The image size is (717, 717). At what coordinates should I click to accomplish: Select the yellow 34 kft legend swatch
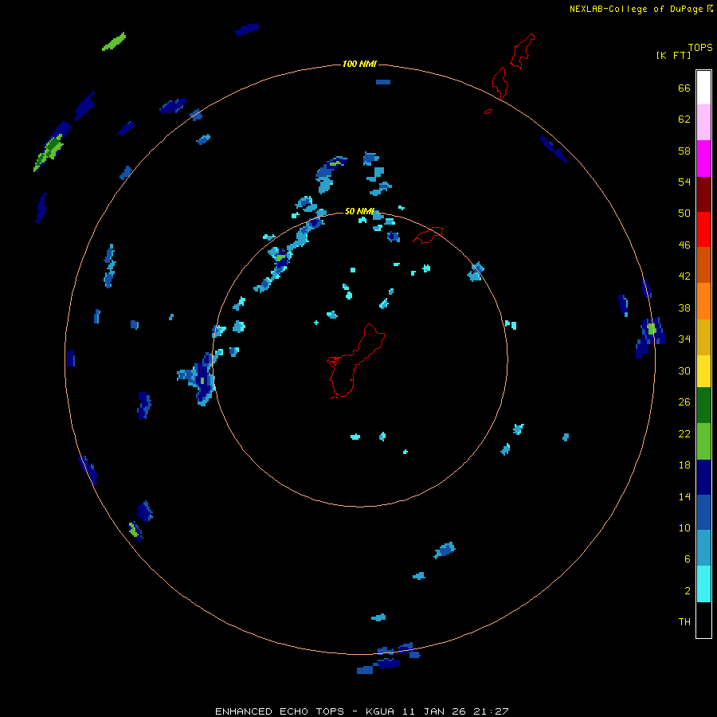[703, 371]
